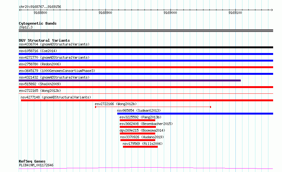
Task: Click the 9168800 ruler coordinate
Action: 40,13
